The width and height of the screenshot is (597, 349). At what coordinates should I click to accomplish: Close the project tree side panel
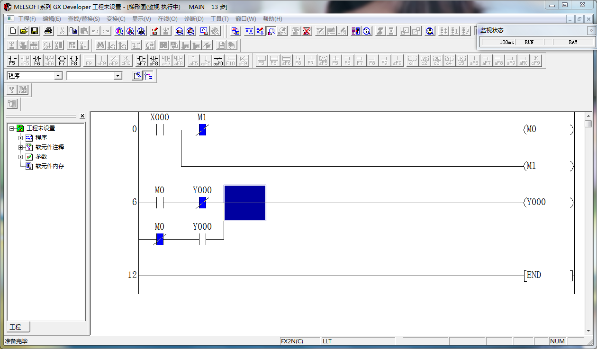82,116
